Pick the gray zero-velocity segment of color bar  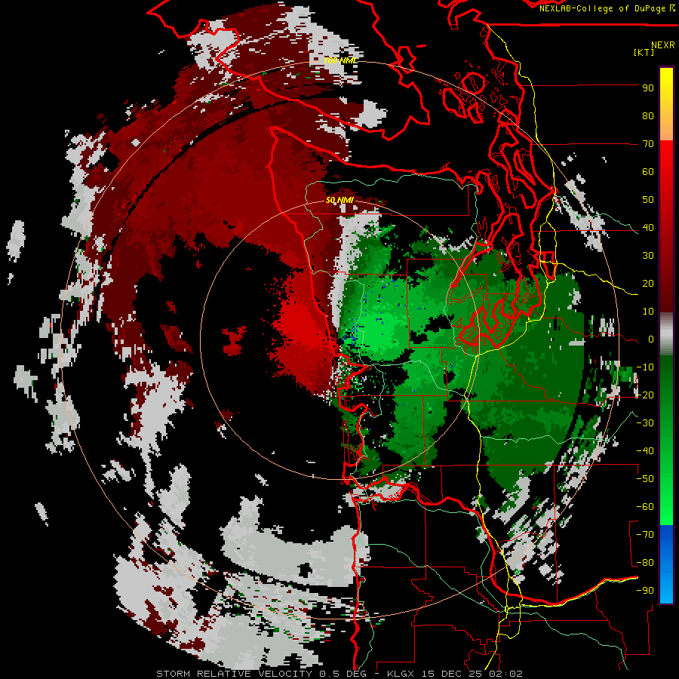(x=666, y=333)
